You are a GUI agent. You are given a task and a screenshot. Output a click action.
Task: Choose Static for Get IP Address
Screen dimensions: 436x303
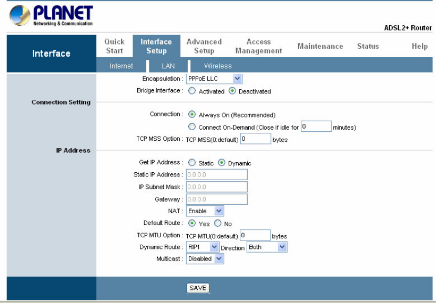[x=192, y=163]
